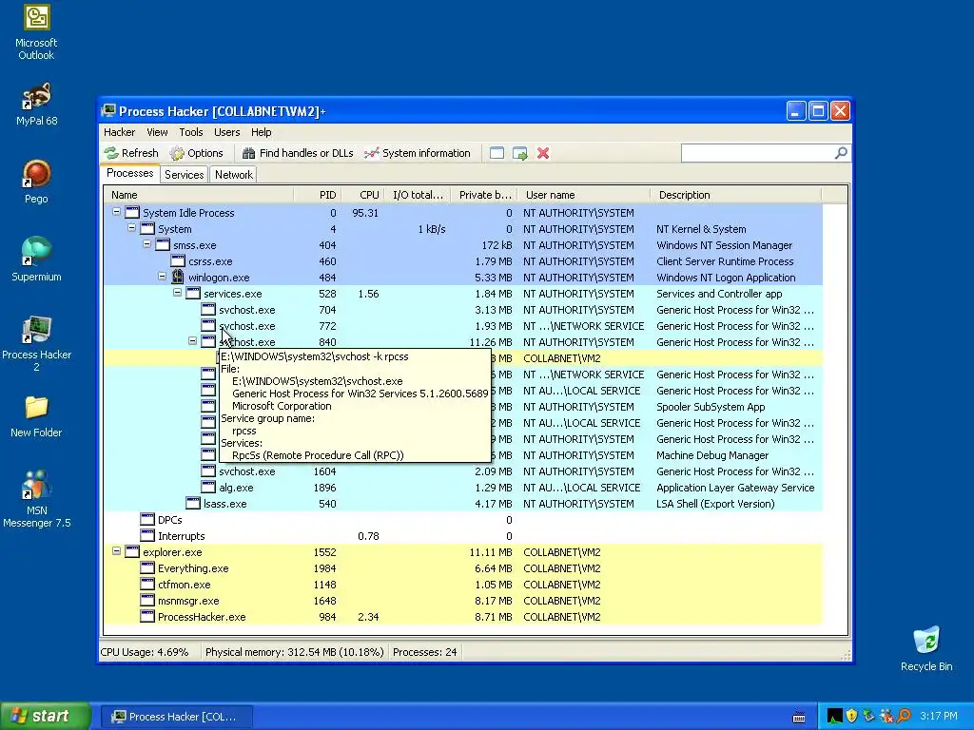974x730 pixels.
Task: Collapse the winlogon.exe tree node
Action: click(x=162, y=277)
